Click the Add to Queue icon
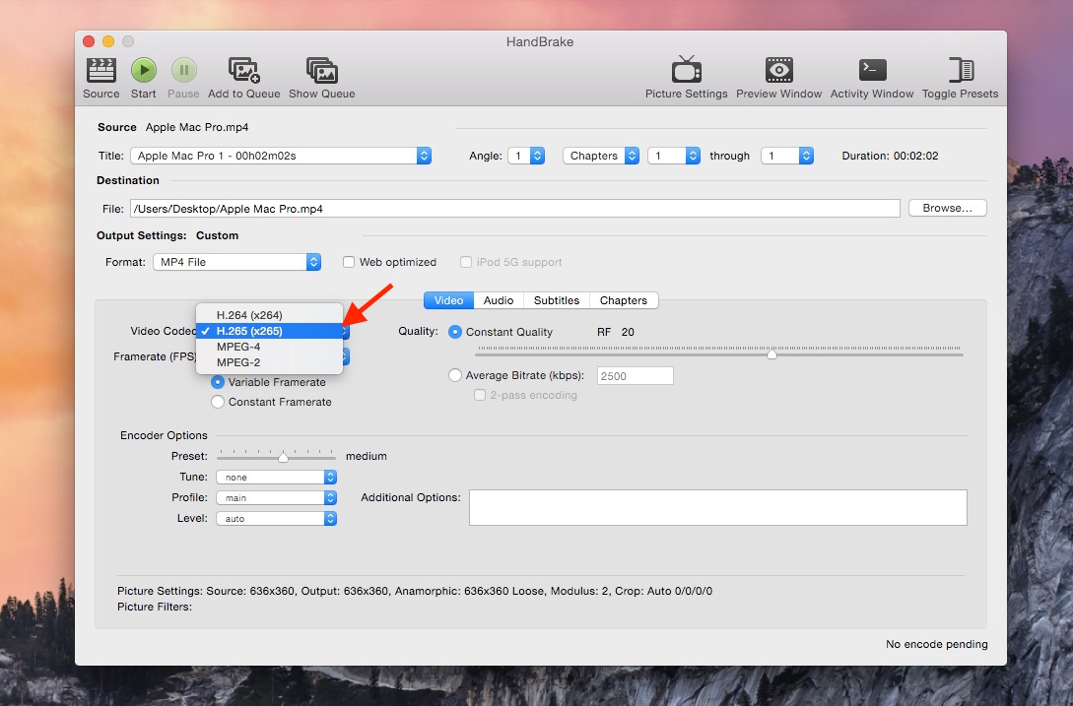Screen dimensions: 1073x706 coord(243,70)
